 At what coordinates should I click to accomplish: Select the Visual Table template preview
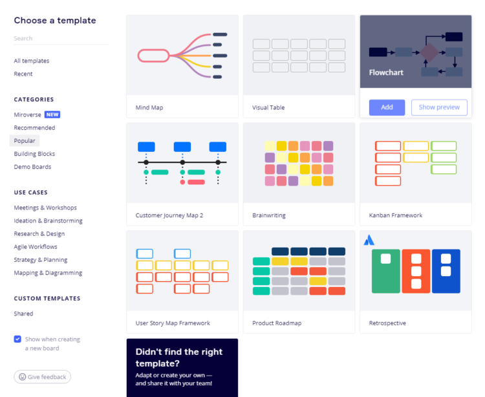click(299, 56)
